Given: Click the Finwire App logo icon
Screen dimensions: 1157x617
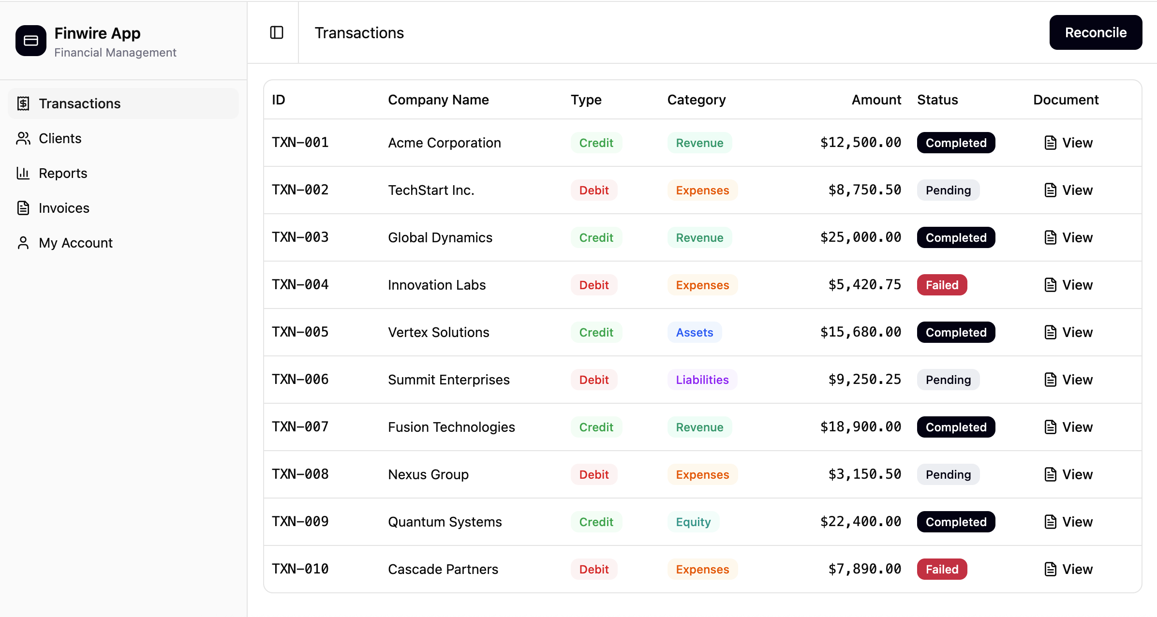Looking at the screenshot, I should pyautogui.click(x=30, y=41).
